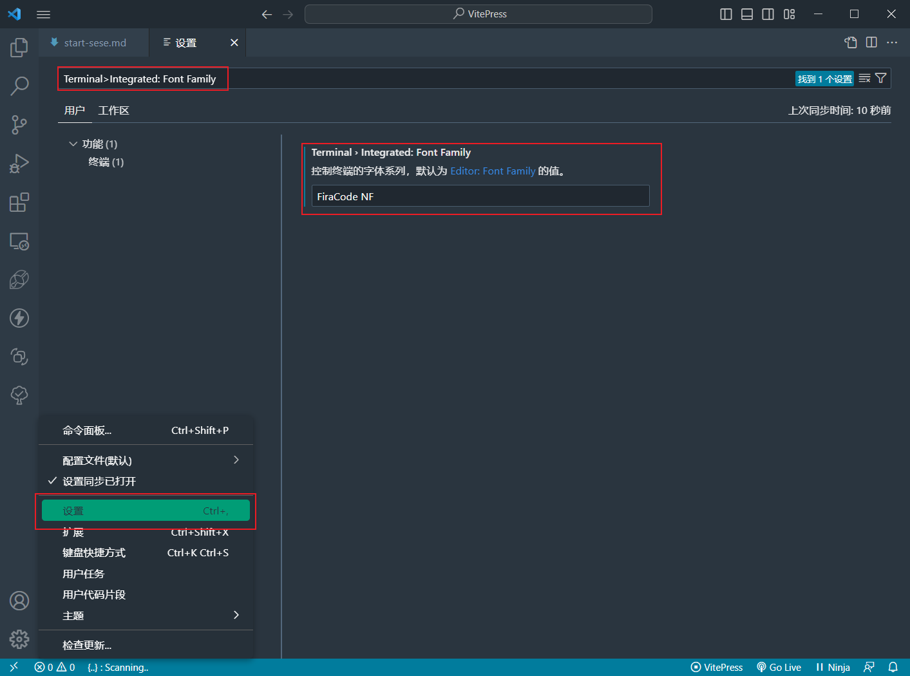Open More Actions ellipsis in editor toolbar

(892, 42)
